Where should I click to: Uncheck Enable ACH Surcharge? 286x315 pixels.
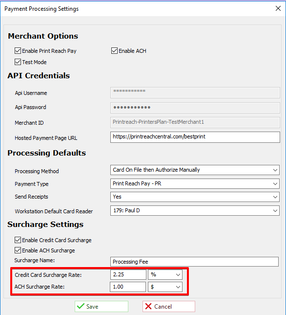pyautogui.click(x=18, y=250)
